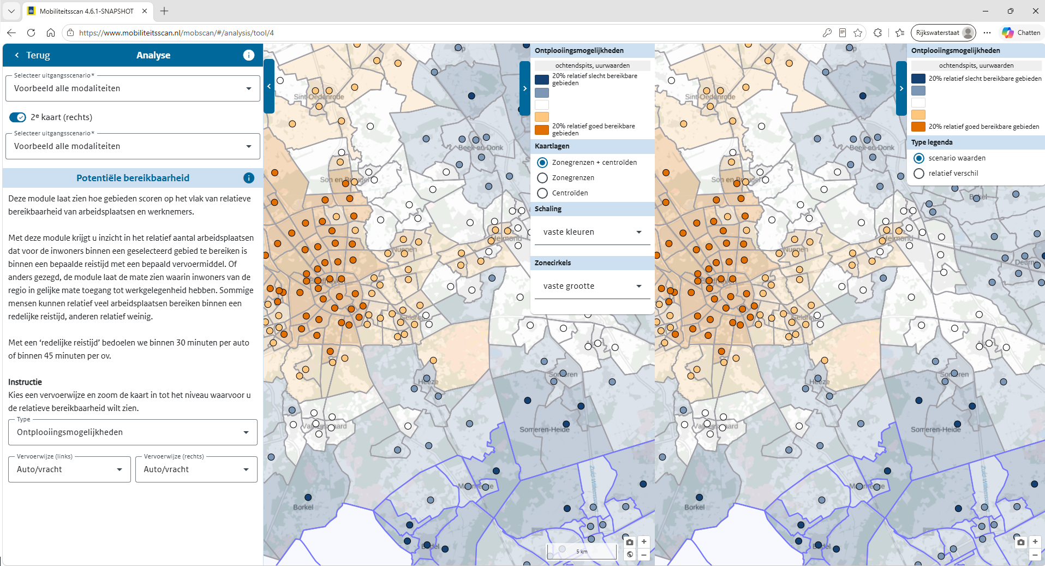Screen dimensions: 1045x566
Task: Take a screenshot of the right map
Action: [x=1021, y=542]
